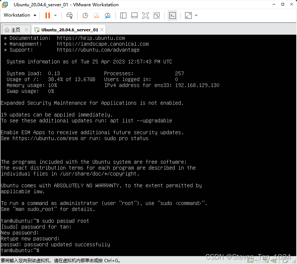Minimize the VMware Workstation window
Image resolution: width=297 pixels, height=264 pixels.
click(274, 4)
